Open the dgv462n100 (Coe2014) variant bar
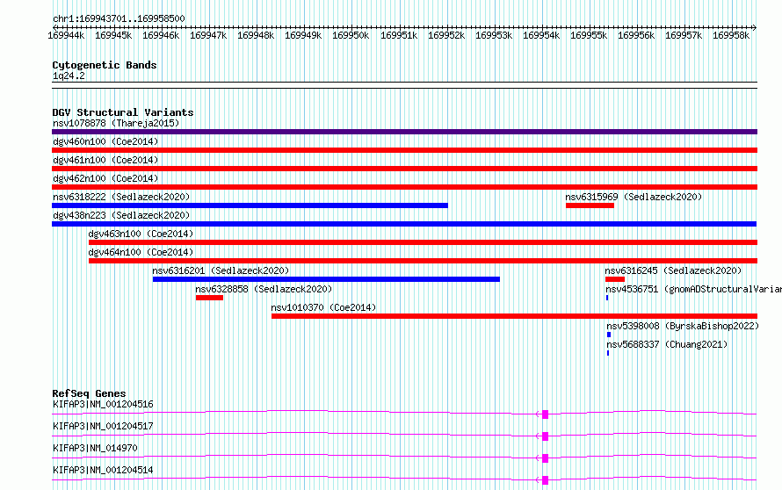Image resolution: width=782 pixels, height=490 pixels. (404, 187)
